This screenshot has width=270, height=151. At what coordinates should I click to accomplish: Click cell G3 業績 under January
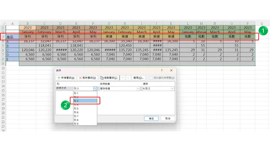pos(109,37)
